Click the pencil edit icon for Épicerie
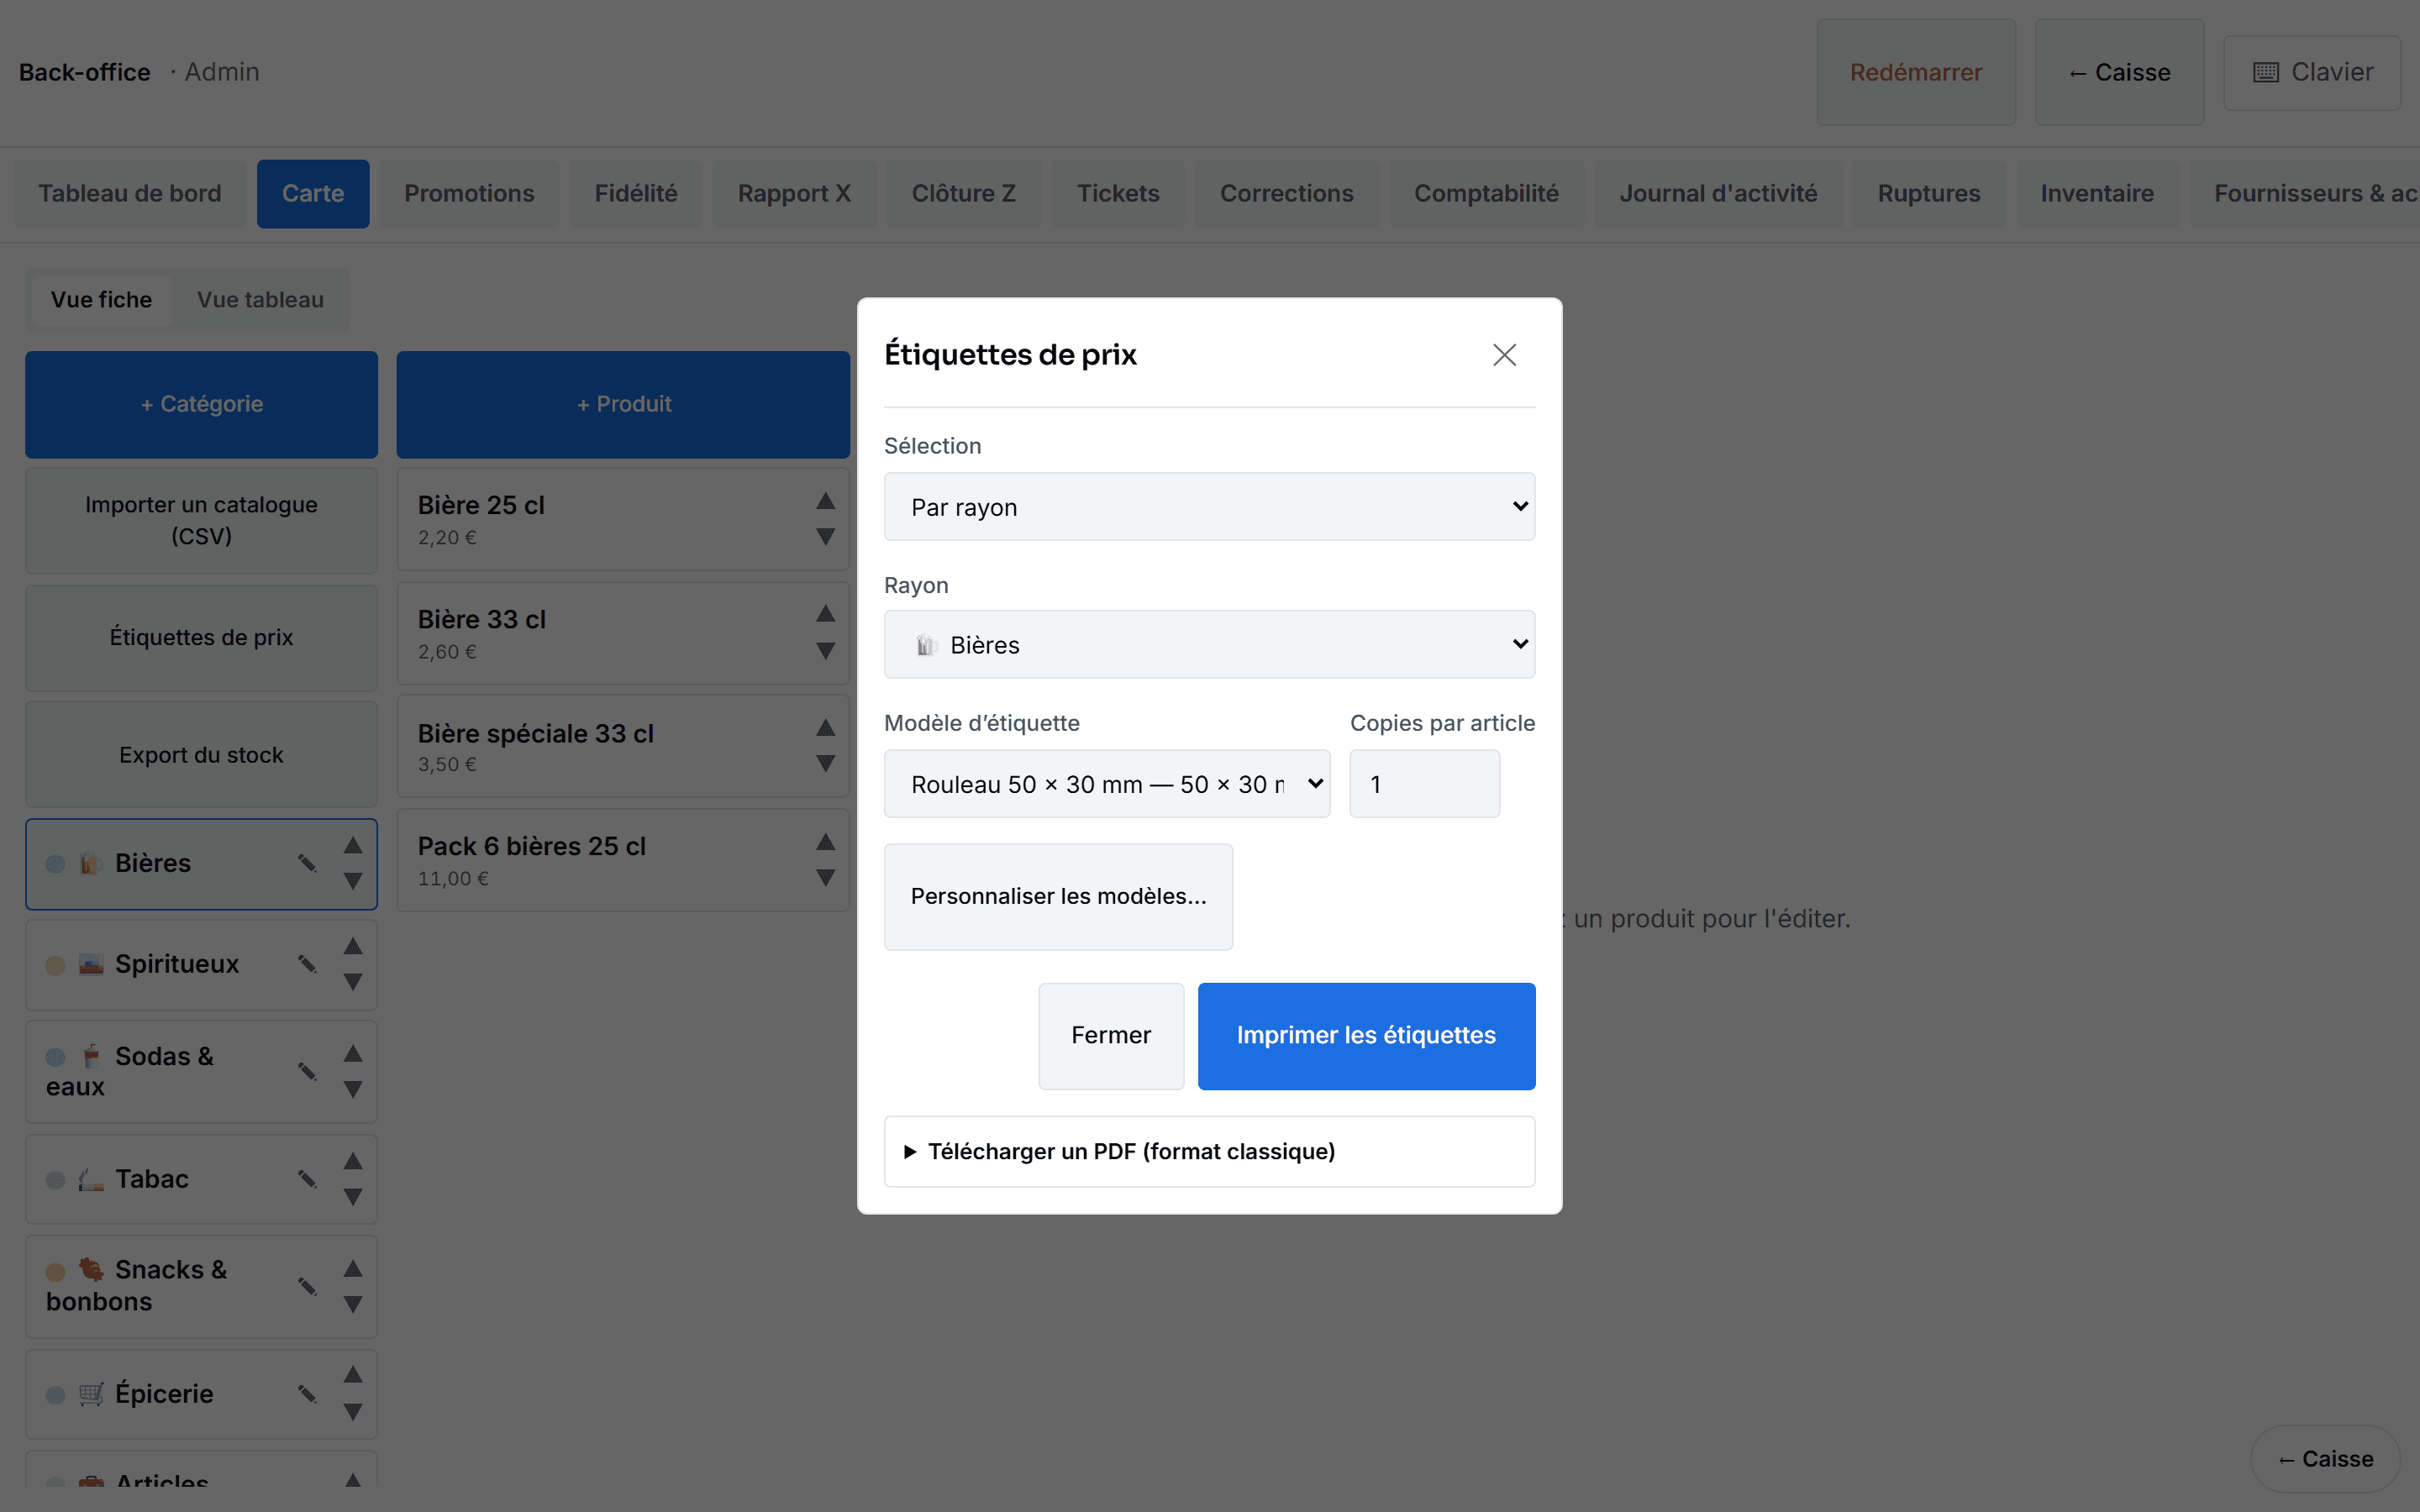Screen dimensions: 2420x1512 point(307,1394)
